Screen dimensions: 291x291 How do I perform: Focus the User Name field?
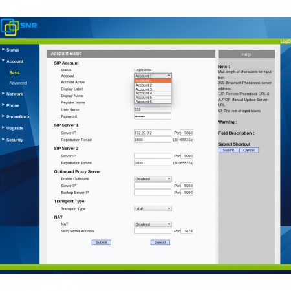pos(153,109)
